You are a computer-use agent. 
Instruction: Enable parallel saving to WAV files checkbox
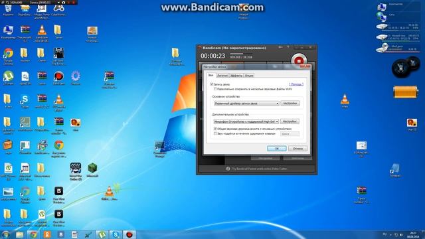[215, 89]
